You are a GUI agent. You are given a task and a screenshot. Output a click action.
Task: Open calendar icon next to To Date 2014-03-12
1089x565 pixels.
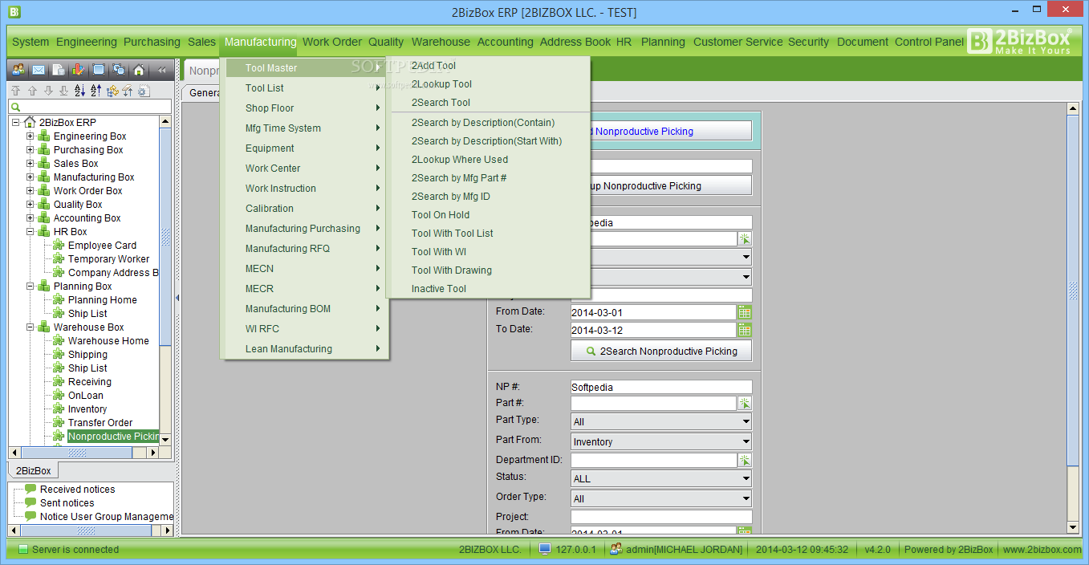pyautogui.click(x=745, y=330)
